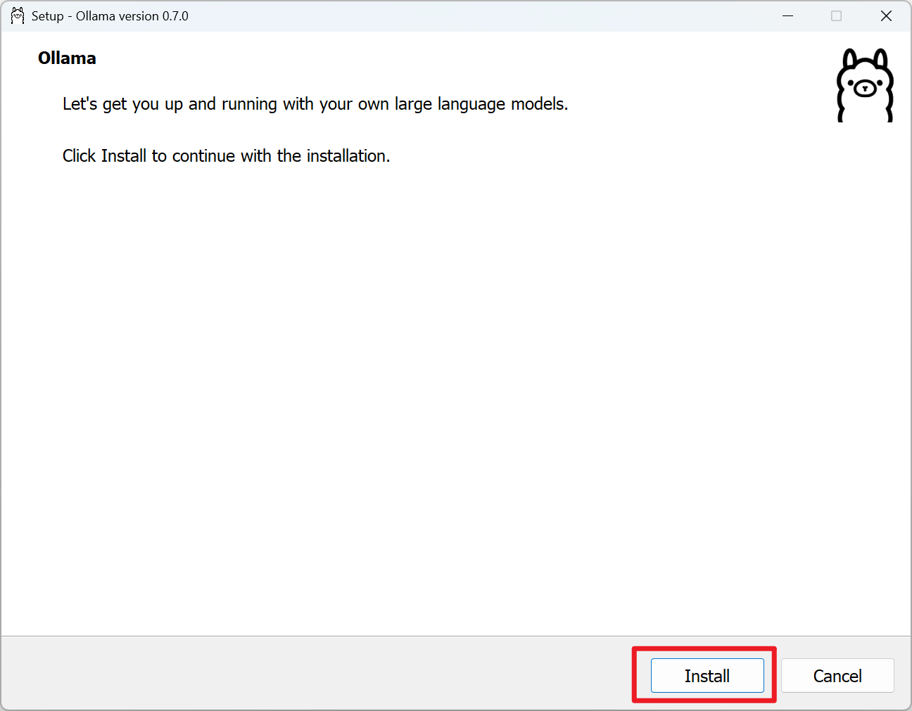Image resolution: width=912 pixels, height=711 pixels.
Task: Close the Ollama setup dialog
Action: (x=886, y=15)
